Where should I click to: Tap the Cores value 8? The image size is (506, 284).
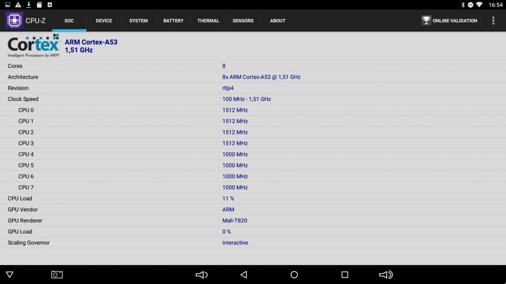coord(224,66)
